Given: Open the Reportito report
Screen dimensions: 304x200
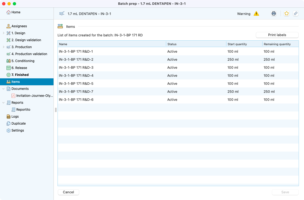Looking at the screenshot, I should (23, 110).
